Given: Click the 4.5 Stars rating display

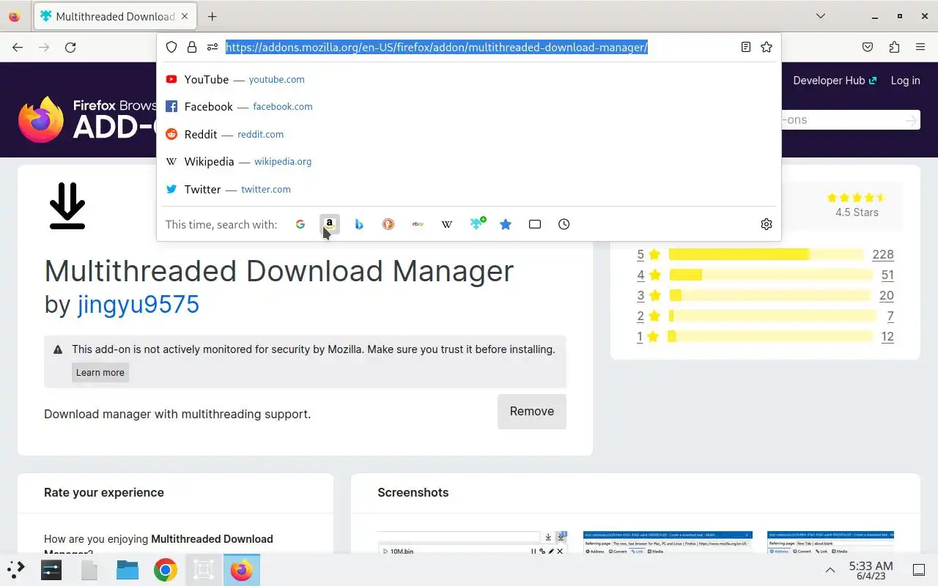Looking at the screenshot, I should 857,205.
